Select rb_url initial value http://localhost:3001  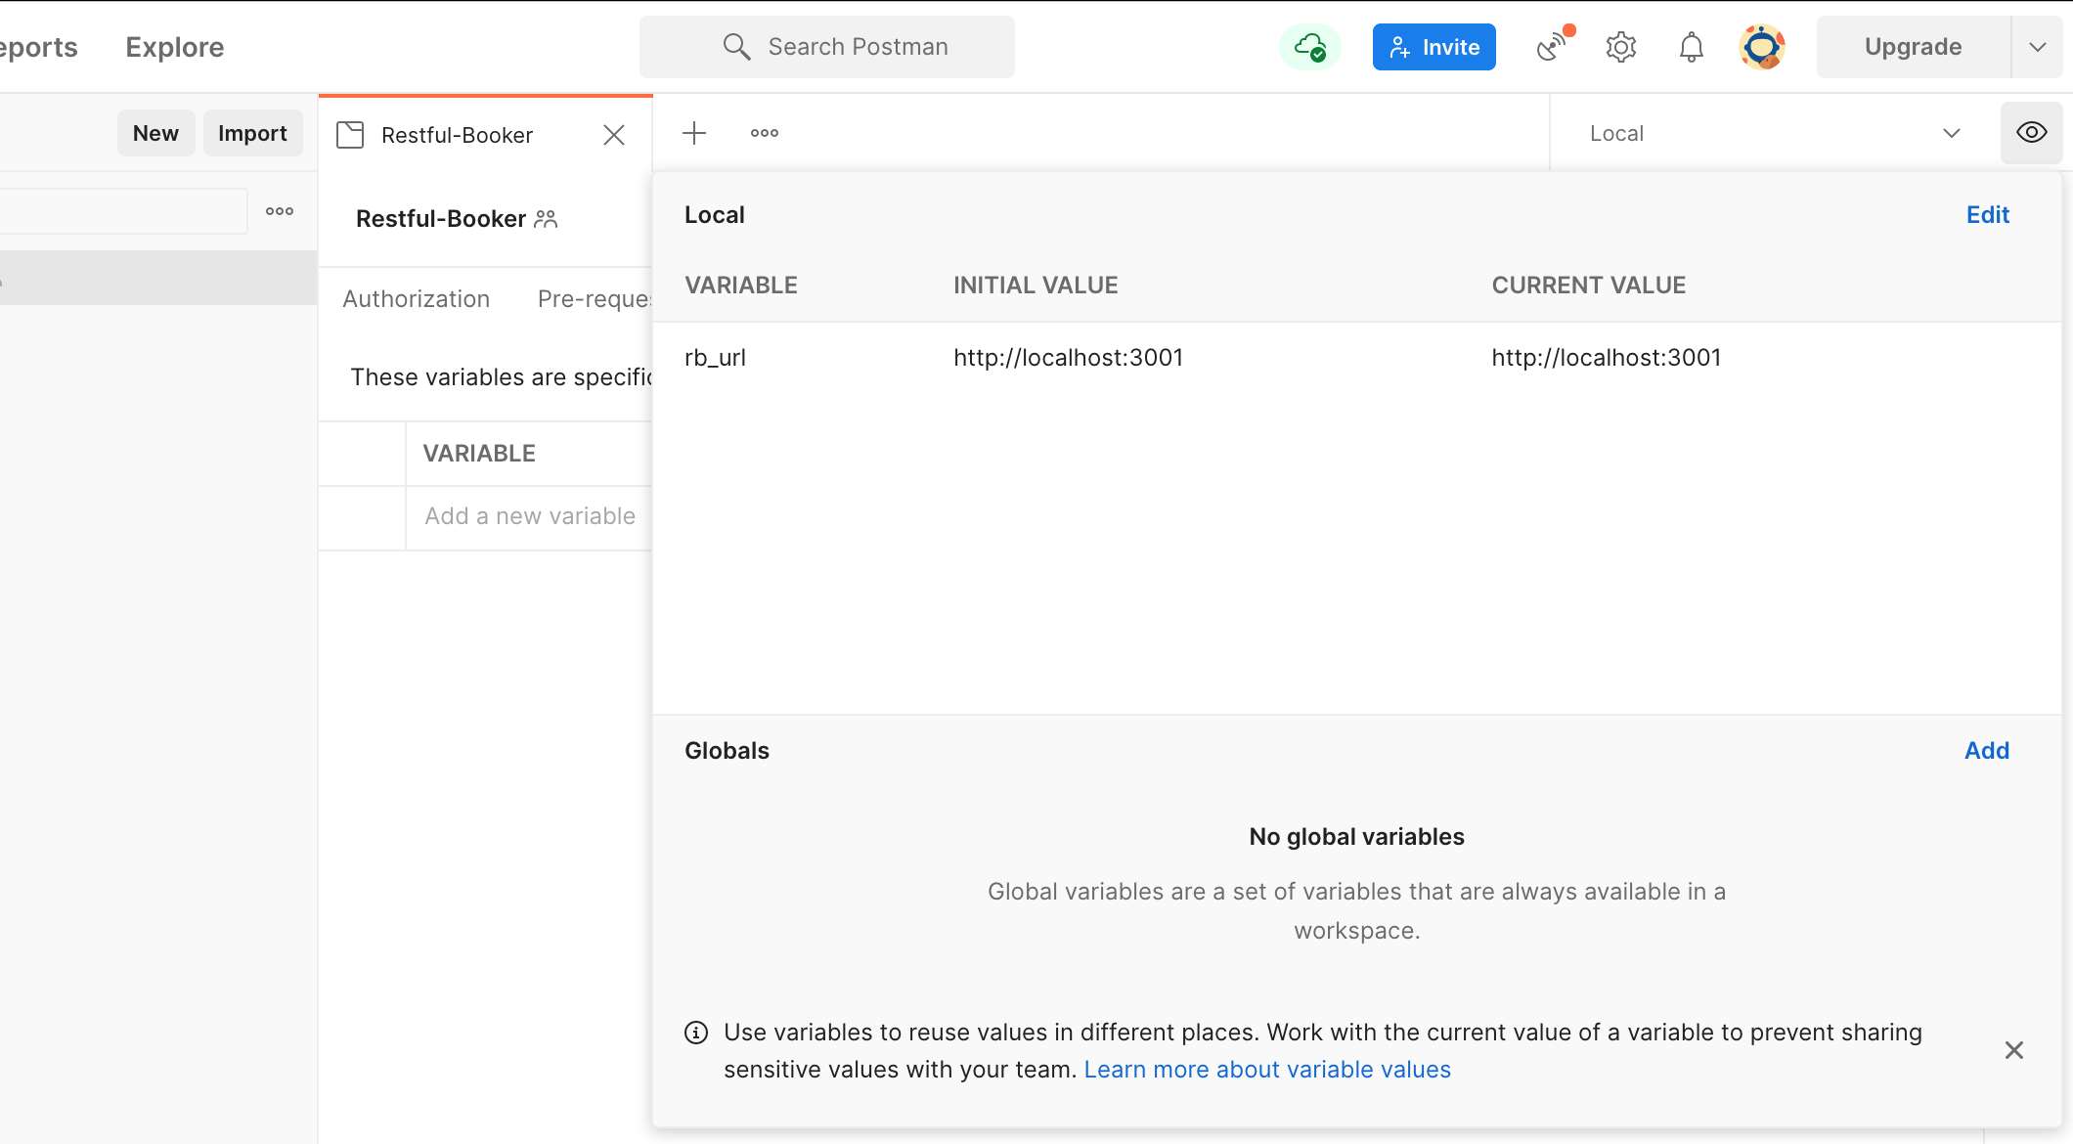click(x=1069, y=358)
